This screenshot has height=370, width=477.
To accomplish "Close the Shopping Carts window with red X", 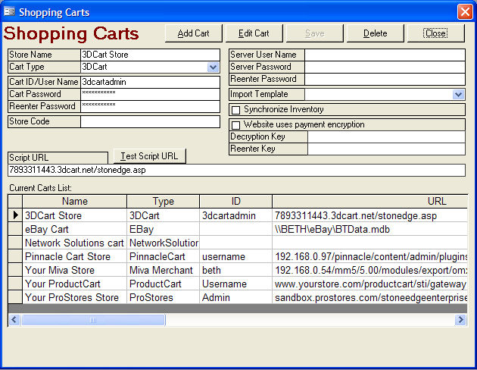I will coord(465,12).
